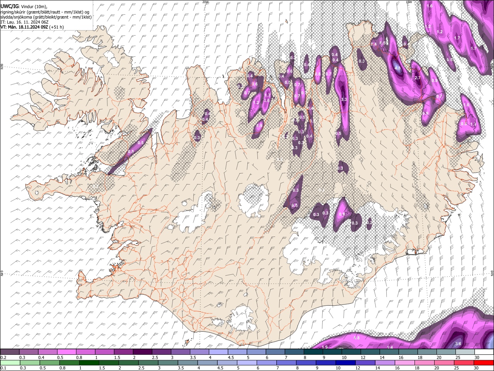Click the lower legend blue swatch labeled 8
494x371 pixels.
[306, 362]
